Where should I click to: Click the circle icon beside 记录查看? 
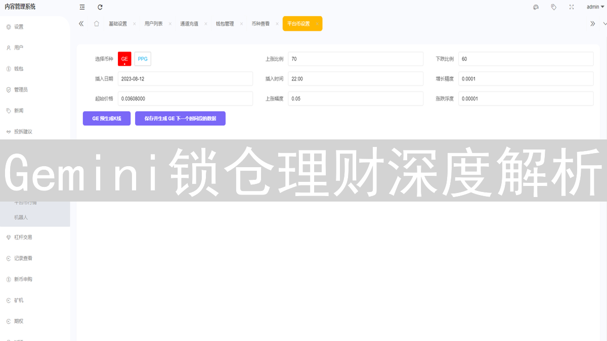[9, 258]
